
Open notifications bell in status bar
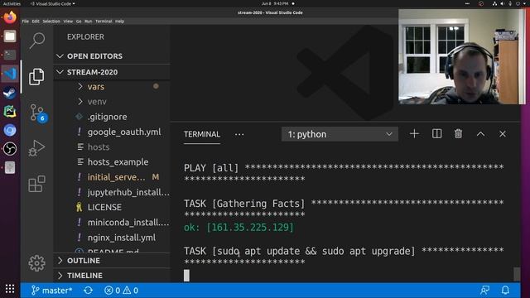pyautogui.click(x=505, y=290)
